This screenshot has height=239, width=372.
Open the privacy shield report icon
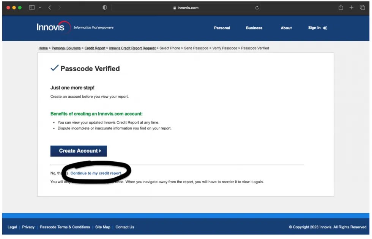105,8
